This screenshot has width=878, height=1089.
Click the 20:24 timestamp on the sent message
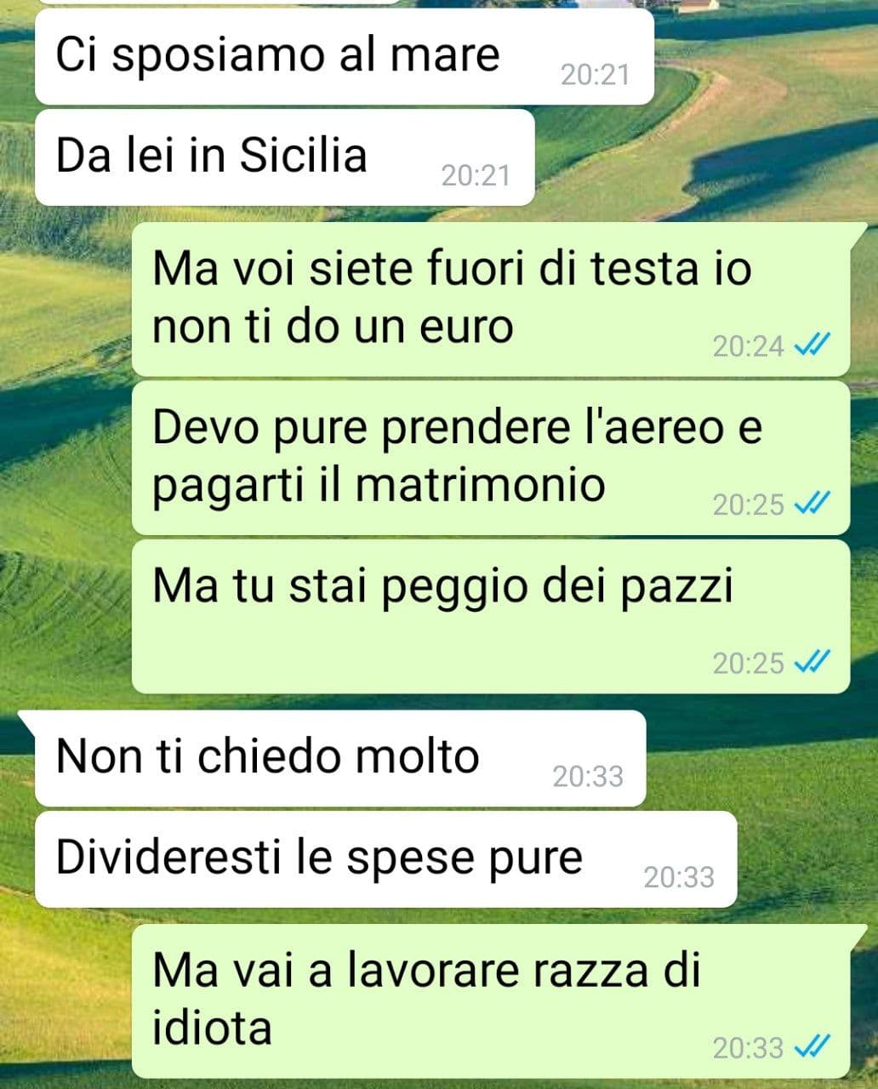pyautogui.click(x=748, y=346)
